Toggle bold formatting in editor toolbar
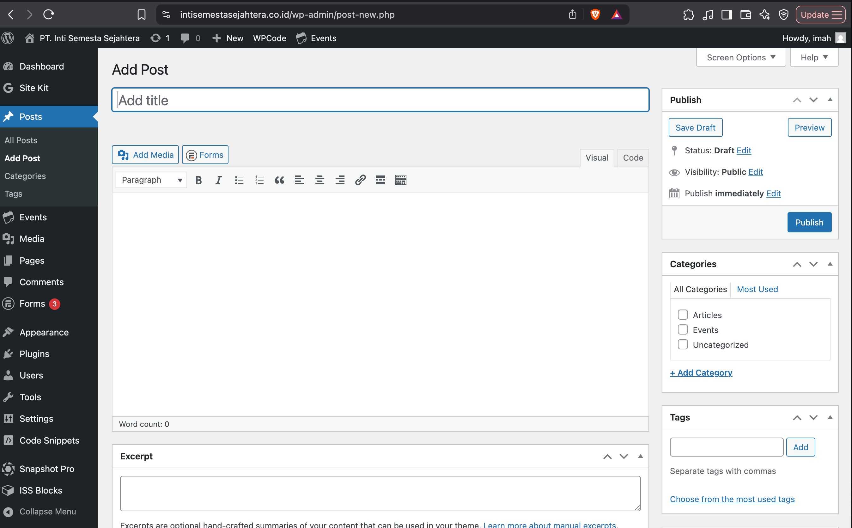The height and width of the screenshot is (528, 852). click(x=198, y=180)
